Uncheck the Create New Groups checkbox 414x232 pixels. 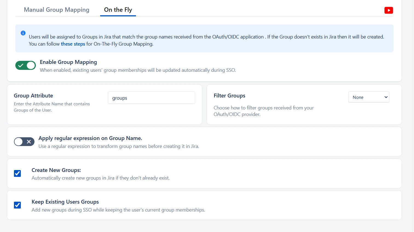click(x=17, y=173)
